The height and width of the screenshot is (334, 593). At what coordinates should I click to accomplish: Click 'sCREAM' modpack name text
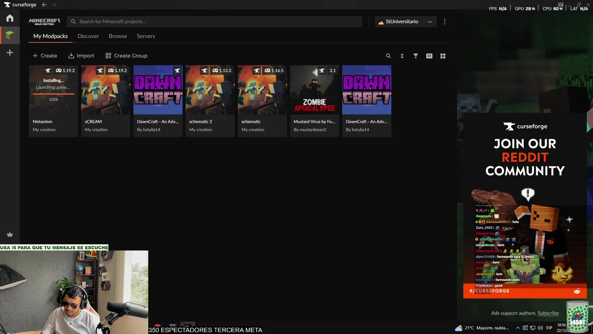93,122
